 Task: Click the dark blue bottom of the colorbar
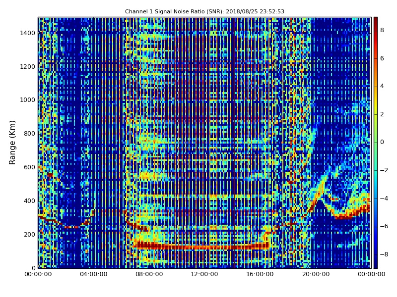click(376, 263)
